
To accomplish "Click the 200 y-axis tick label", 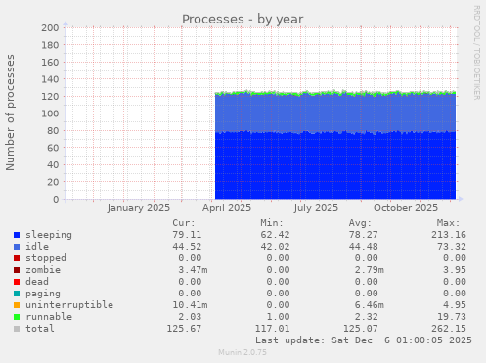I will coord(50,28).
